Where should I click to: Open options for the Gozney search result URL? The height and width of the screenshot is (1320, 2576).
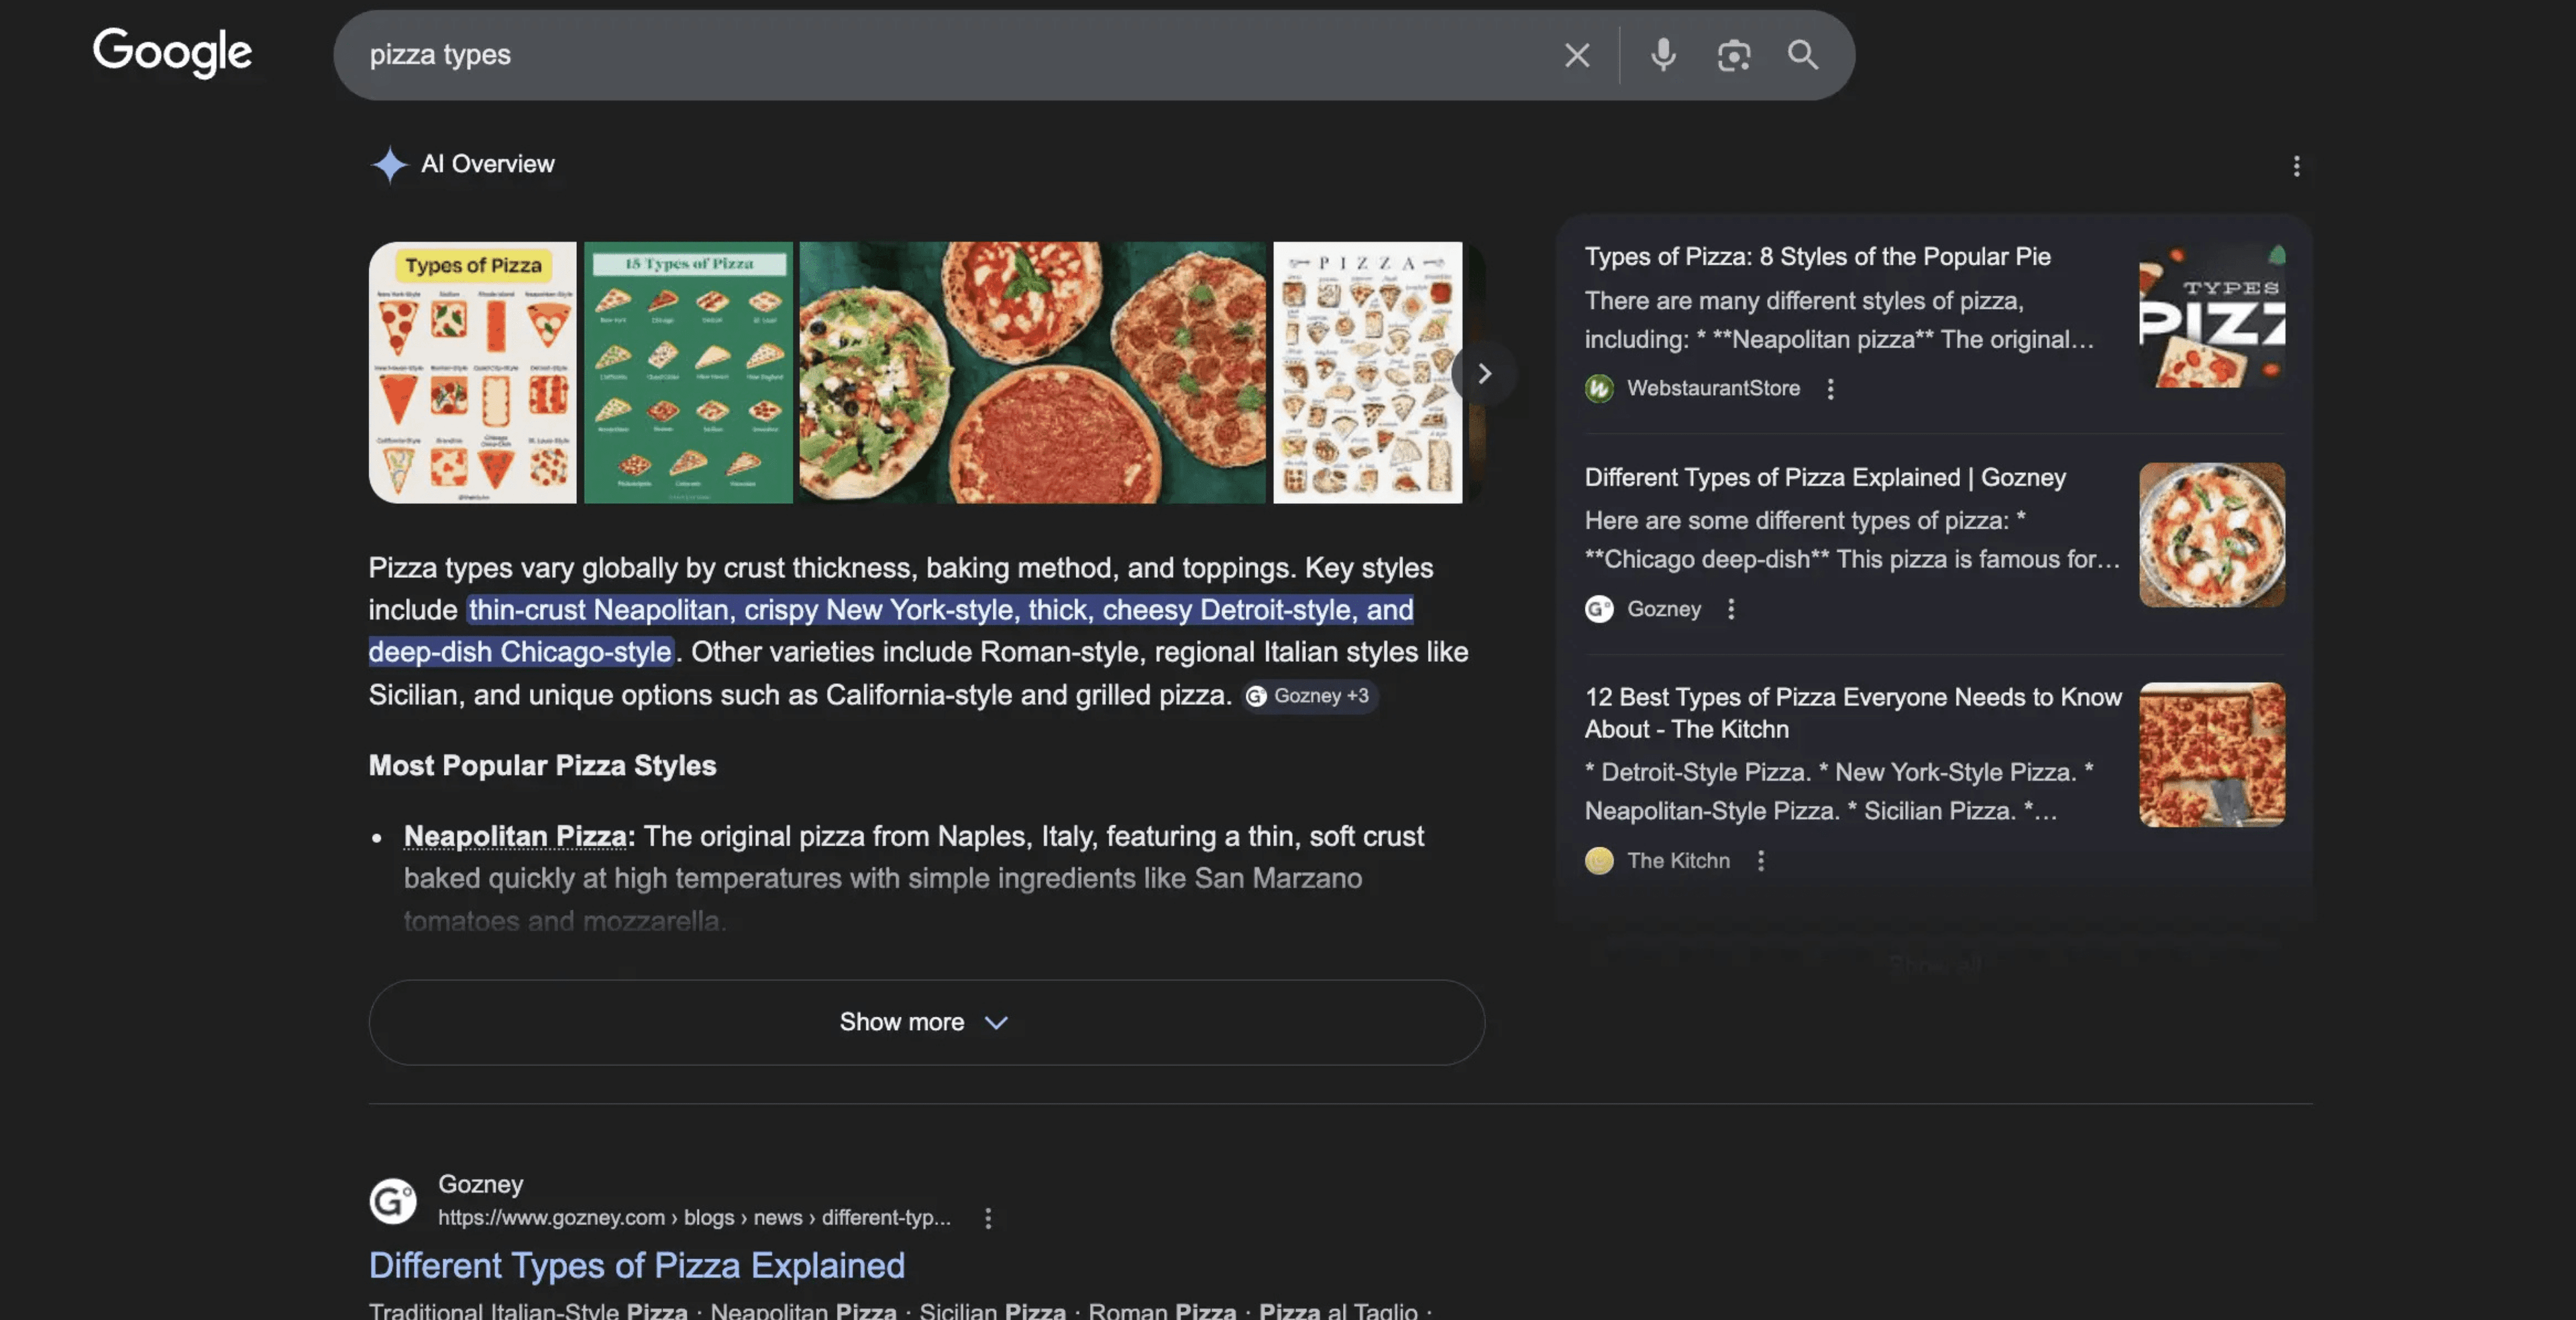coord(988,1218)
